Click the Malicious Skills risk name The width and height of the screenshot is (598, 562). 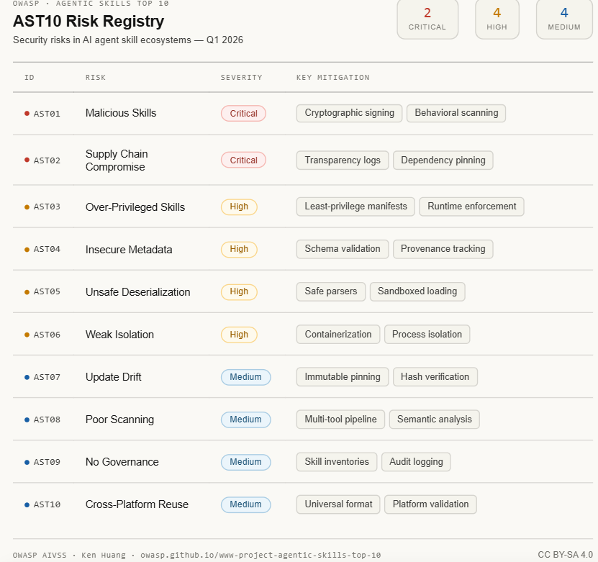(x=121, y=113)
